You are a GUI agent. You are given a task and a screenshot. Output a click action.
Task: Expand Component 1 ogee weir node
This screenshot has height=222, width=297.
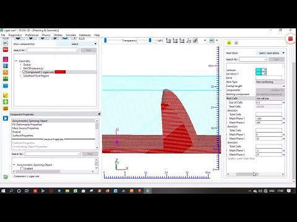point(20,72)
